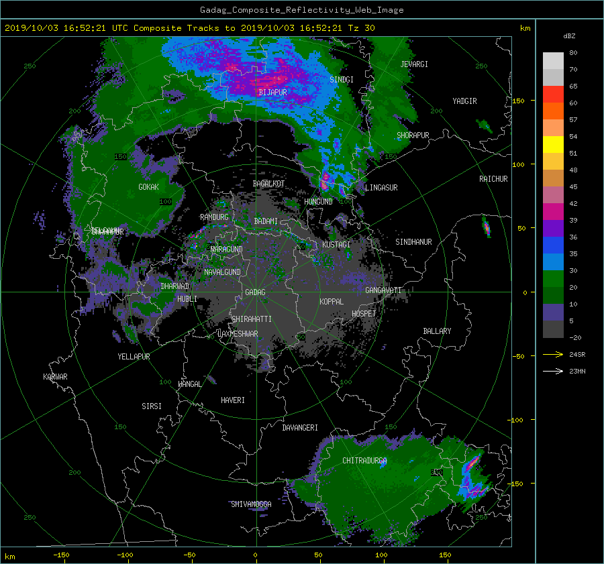The image size is (604, 564).
Task: Click the timestamp header text
Action: coord(189,28)
